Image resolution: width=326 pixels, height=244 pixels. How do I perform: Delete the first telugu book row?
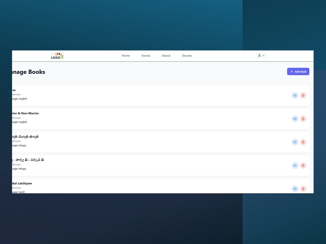(303, 142)
